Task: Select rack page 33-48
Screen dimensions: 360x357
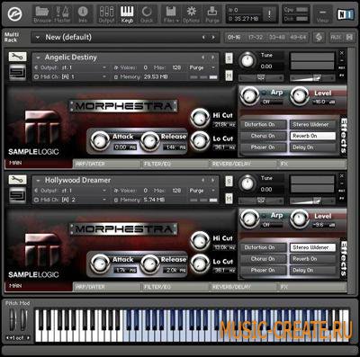Action: click(277, 38)
